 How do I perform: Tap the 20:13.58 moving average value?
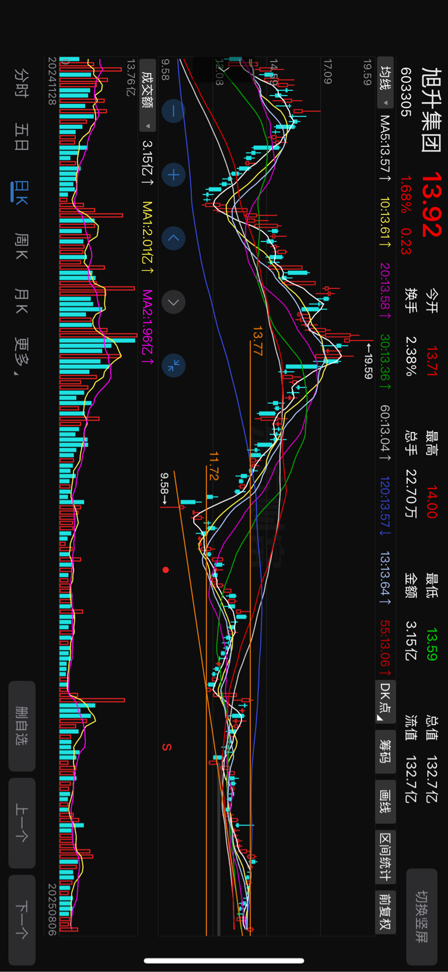tap(385, 291)
